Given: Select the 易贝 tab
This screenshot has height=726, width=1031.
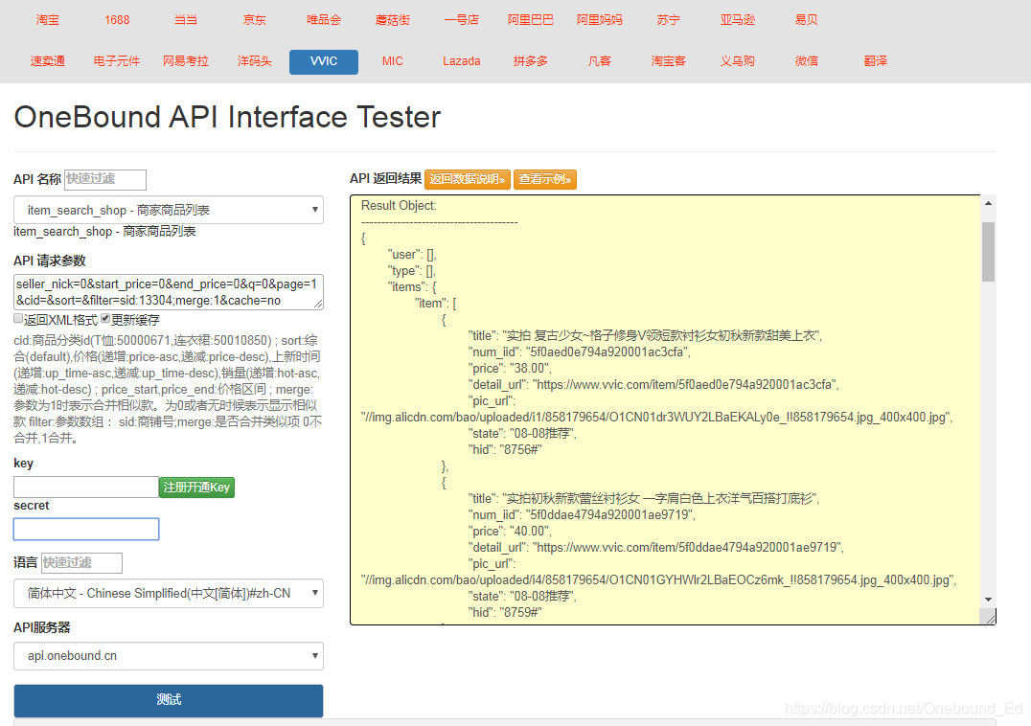Looking at the screenshot, I should tap(807, 20).
